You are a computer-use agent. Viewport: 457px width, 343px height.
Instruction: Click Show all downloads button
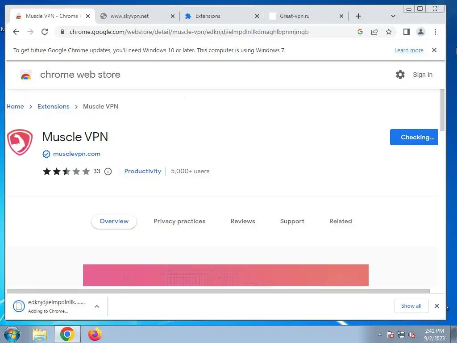[411, 306]
